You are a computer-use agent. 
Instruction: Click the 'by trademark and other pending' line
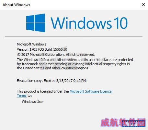pos(73,64)
